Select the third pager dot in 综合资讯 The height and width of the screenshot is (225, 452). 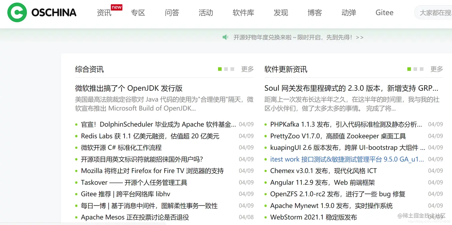pos(232,69)
